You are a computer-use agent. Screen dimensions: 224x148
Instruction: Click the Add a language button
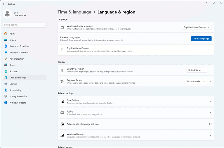[x=201, y=39]
